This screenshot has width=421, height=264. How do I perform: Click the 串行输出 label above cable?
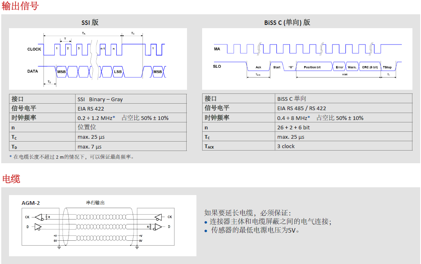(x=95, y=202)
